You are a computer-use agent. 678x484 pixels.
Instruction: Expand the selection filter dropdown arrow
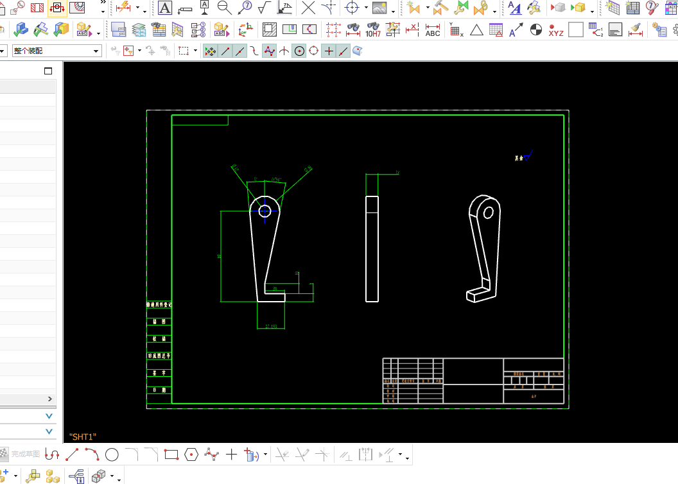pos(139,51)
